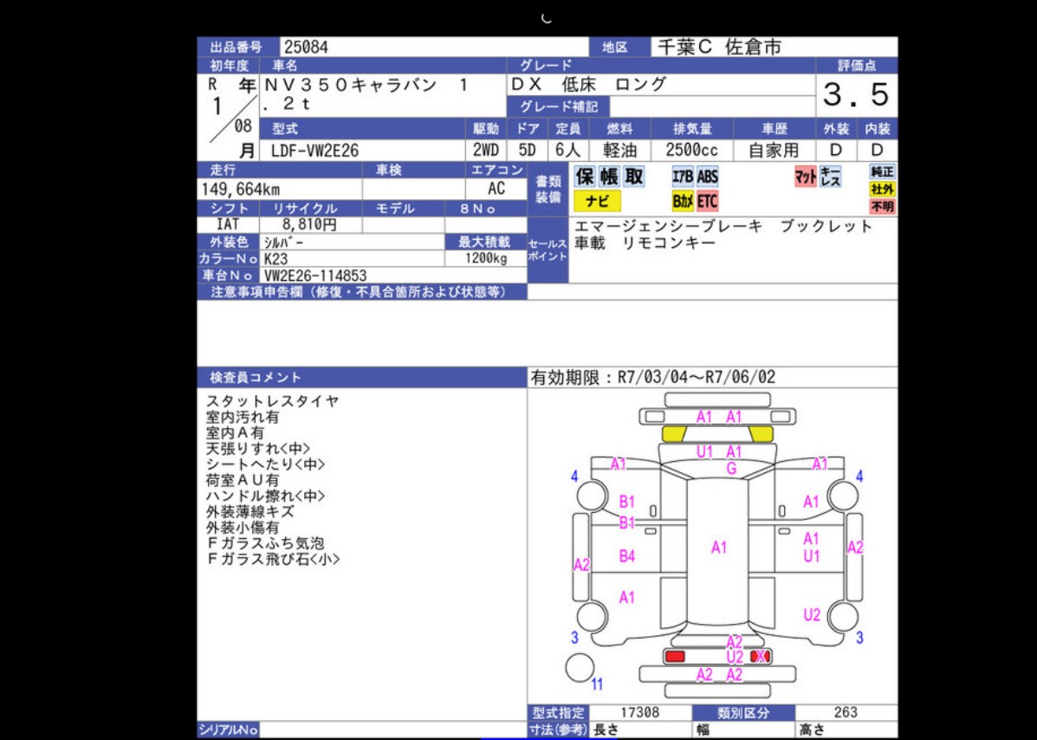This screenshot has width=1037, height=740.
Task: Click the comment ハンドル擦れ<中>
Action: click(266, 496)
